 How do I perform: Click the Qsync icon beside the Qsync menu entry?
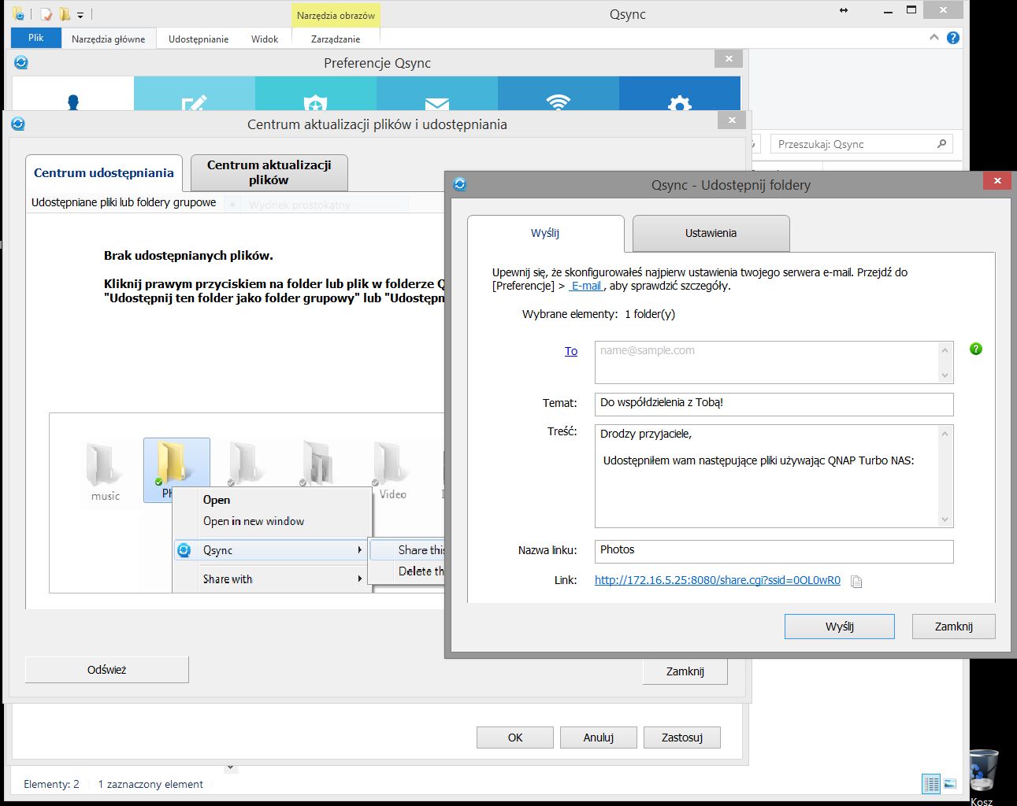[x=184, y=550]
